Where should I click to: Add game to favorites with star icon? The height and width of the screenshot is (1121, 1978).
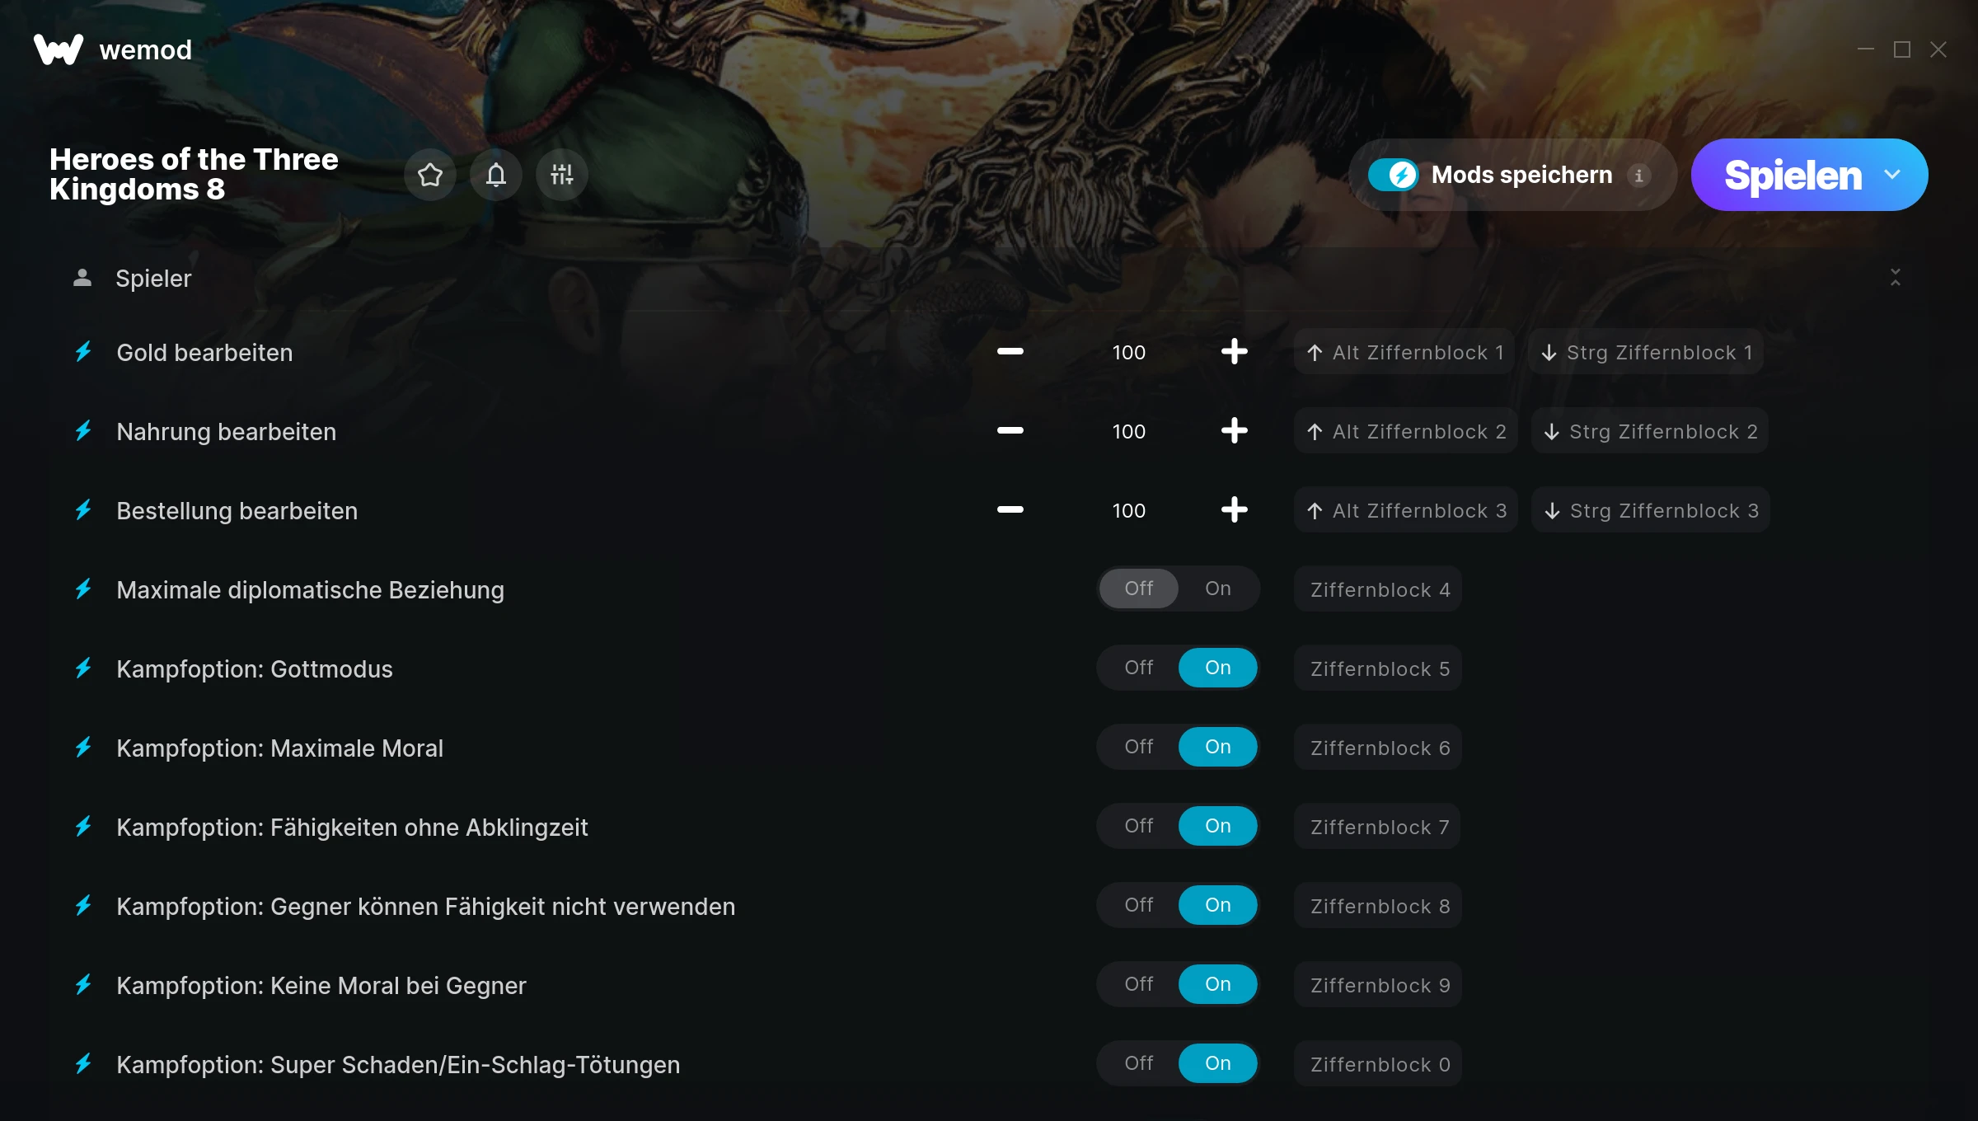click(429, 175)
